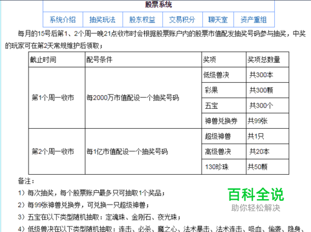This screenshot has width=311, height=232.
Task: Select the 配号条件 column header
Action: 143,60
